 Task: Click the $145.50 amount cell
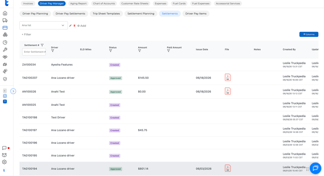(x=143, y=78)
